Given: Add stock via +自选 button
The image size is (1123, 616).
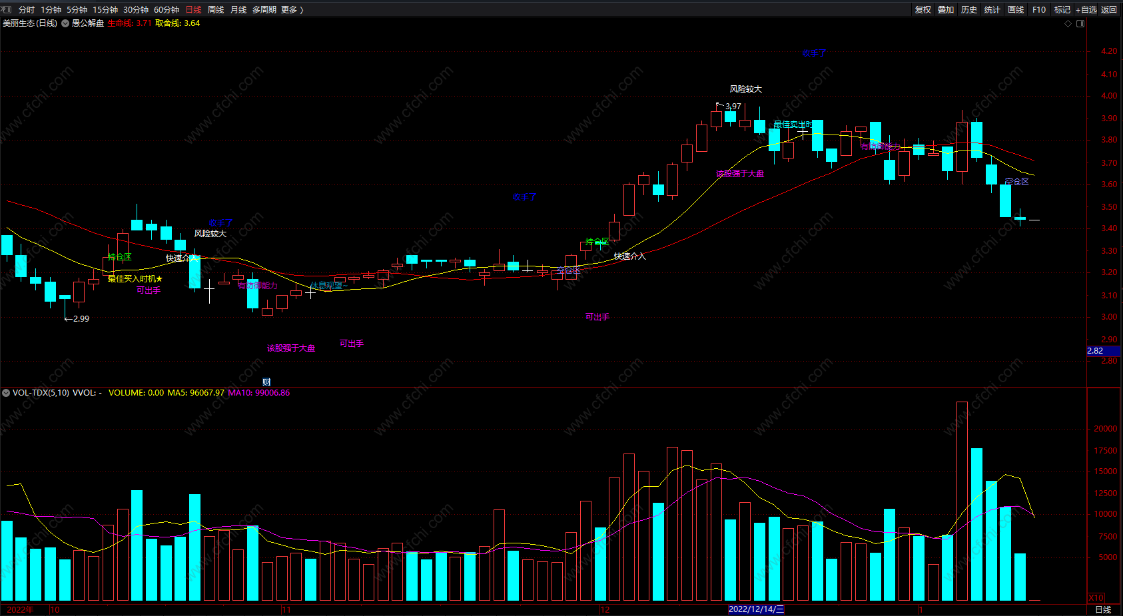Looking at the screenshot, I should pyautogui.click(x=1086, y=9).
